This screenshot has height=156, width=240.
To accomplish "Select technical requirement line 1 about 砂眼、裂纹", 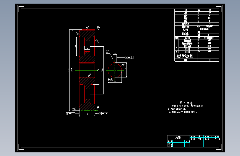I will pos(187,106).
